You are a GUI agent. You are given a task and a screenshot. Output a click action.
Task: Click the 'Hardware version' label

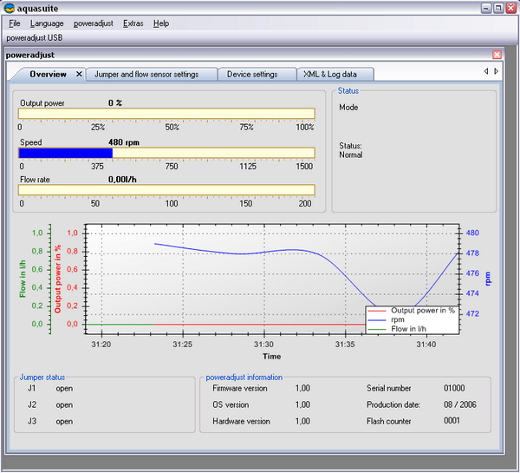(241, 421)
